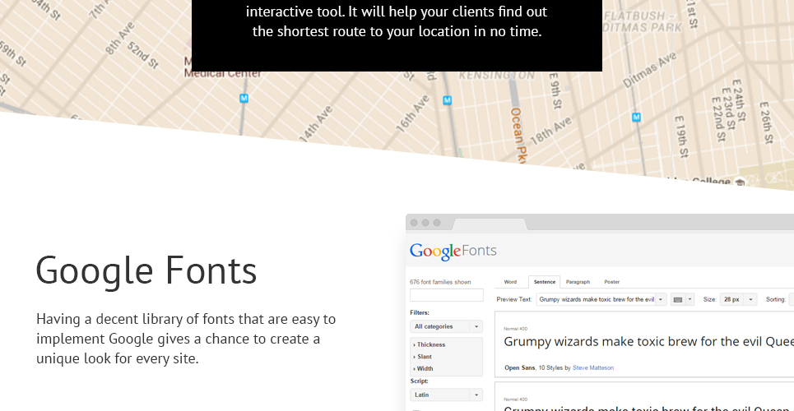794x411 pixels.
Task: Open the Latin script dropdown
Action: (x=446, y=395)
